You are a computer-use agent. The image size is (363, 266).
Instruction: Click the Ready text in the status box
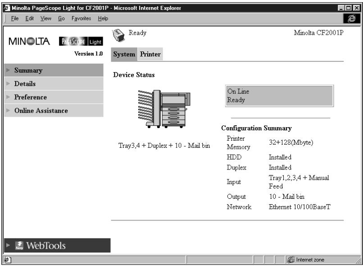coord(236,100)
